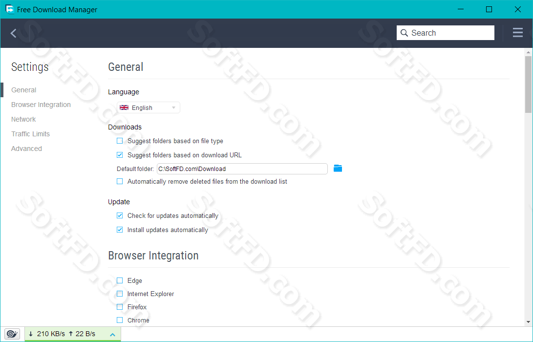This screenshot has width=533, height=342.
Task: Enable Internet Explorer browser integration
Action: coord(120,294)
